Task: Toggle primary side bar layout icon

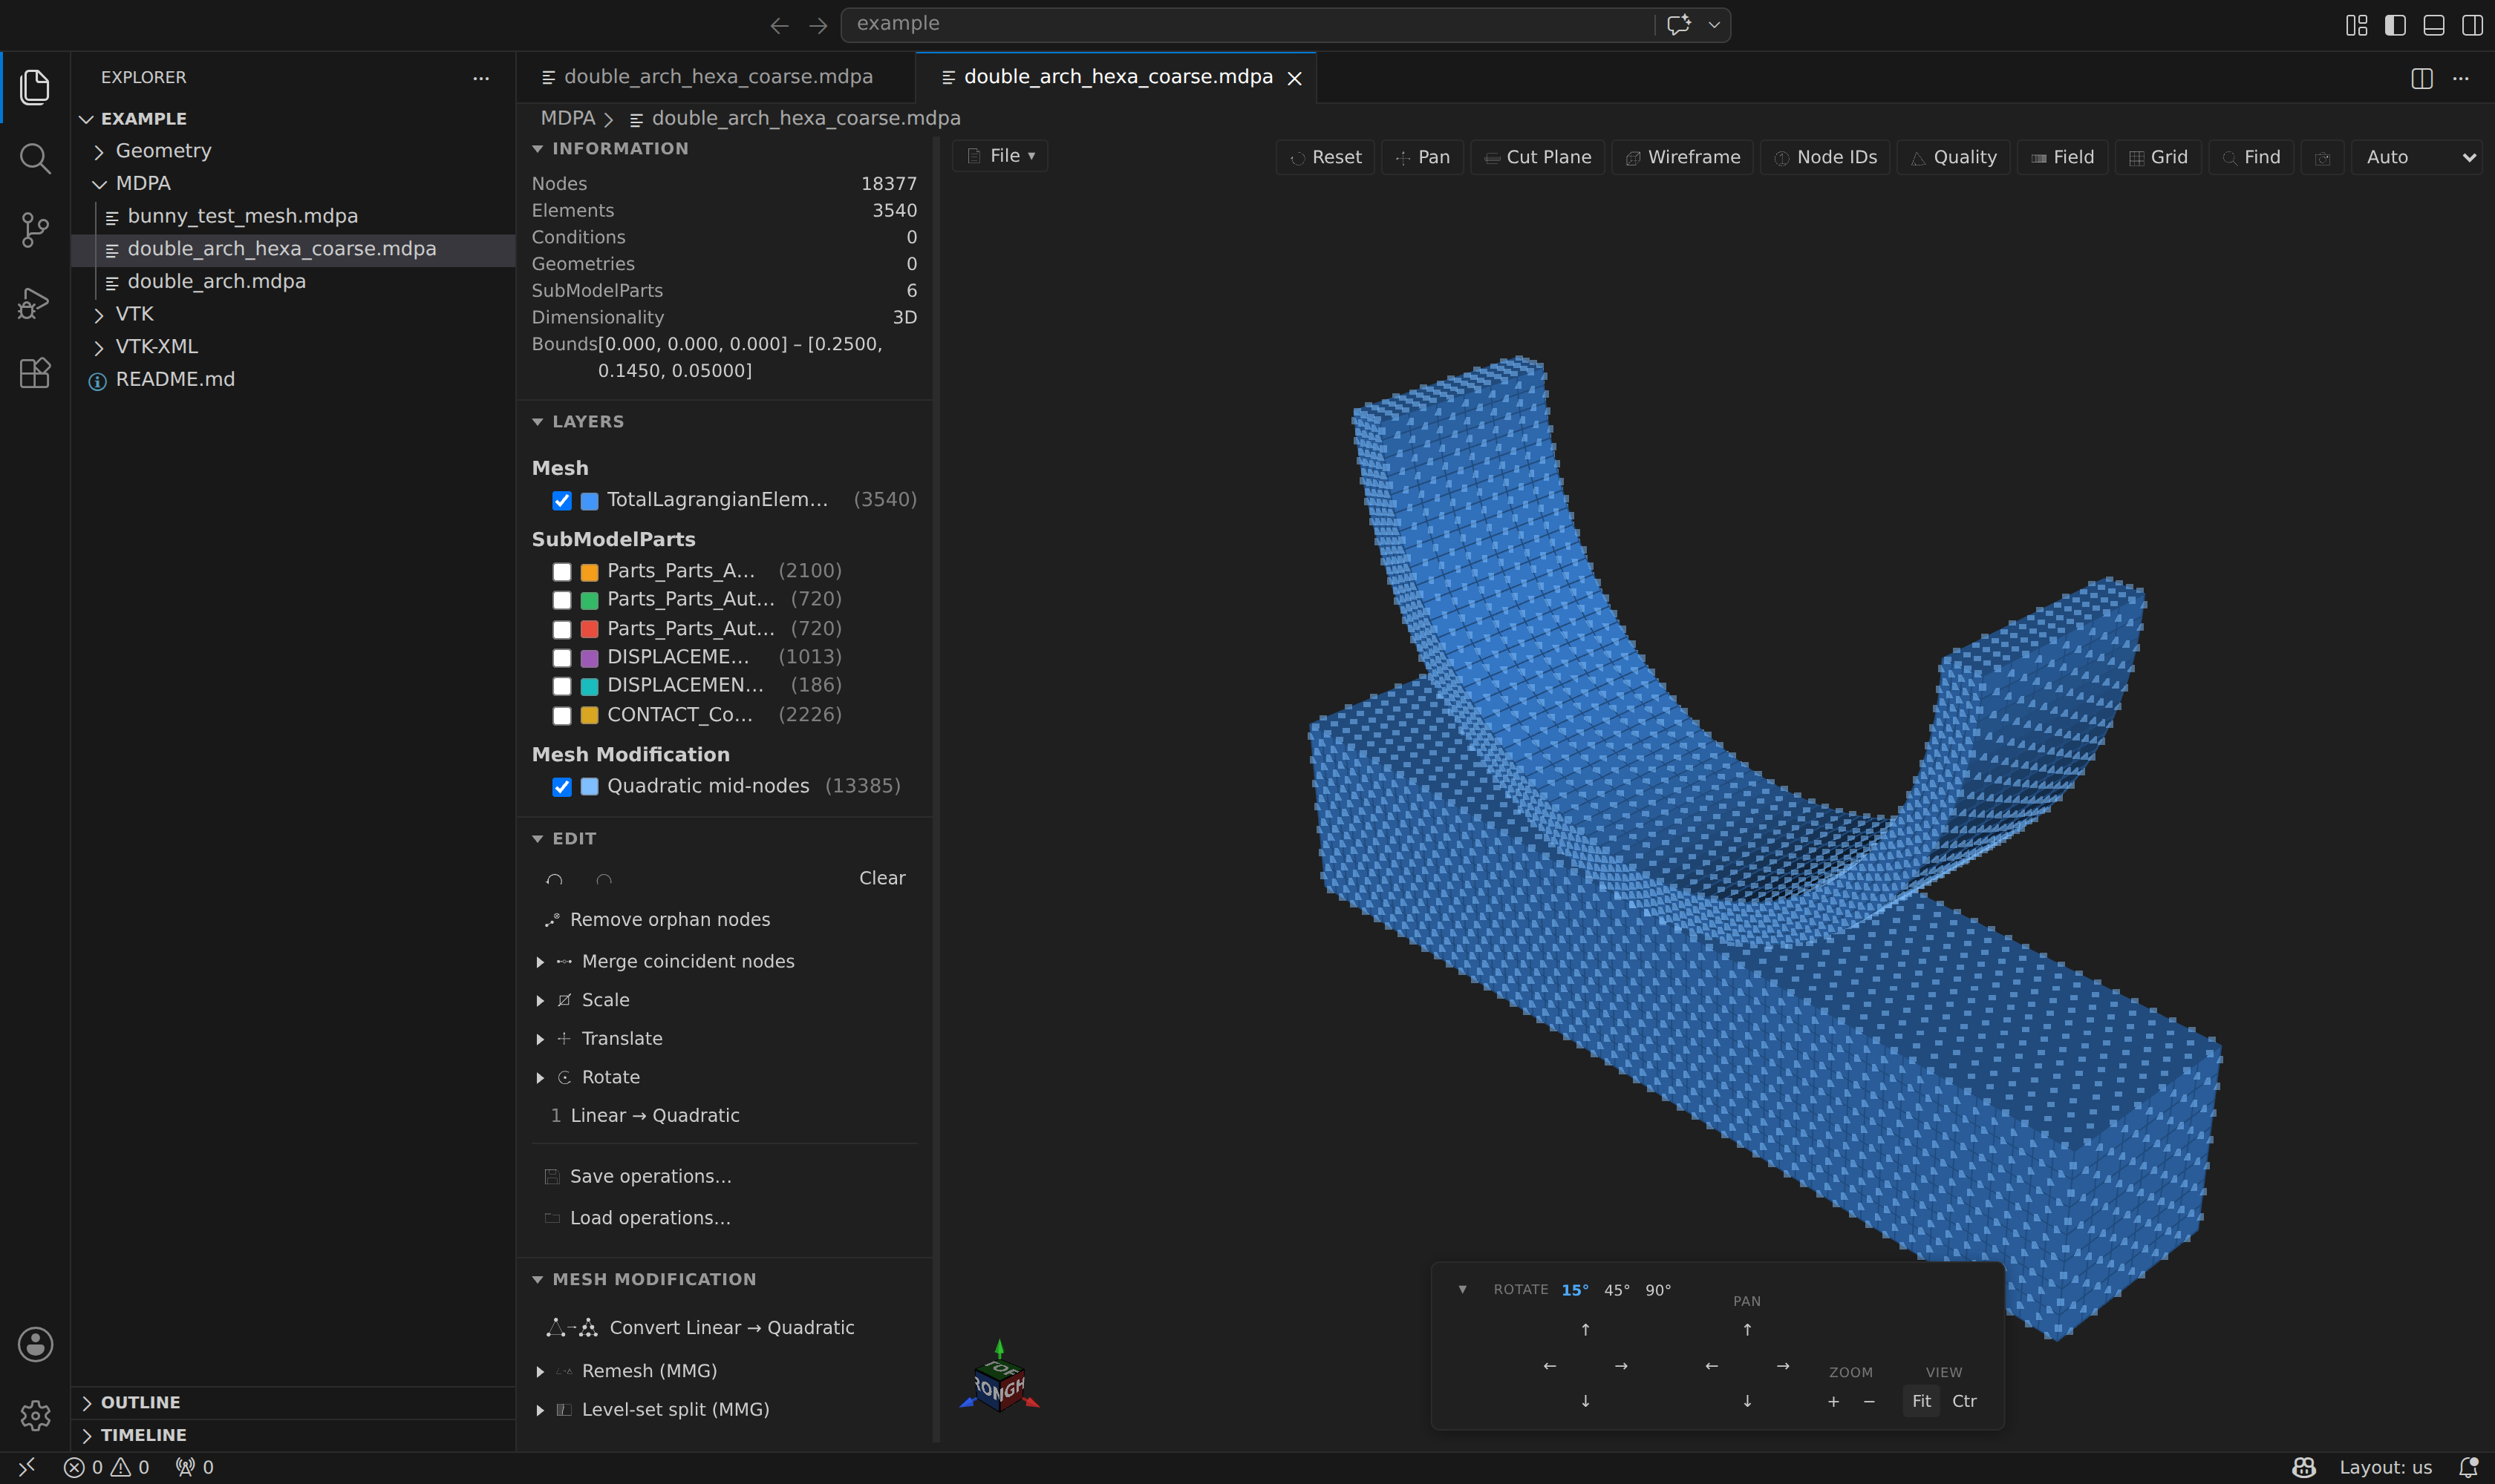Action: tap(2395, 25)
